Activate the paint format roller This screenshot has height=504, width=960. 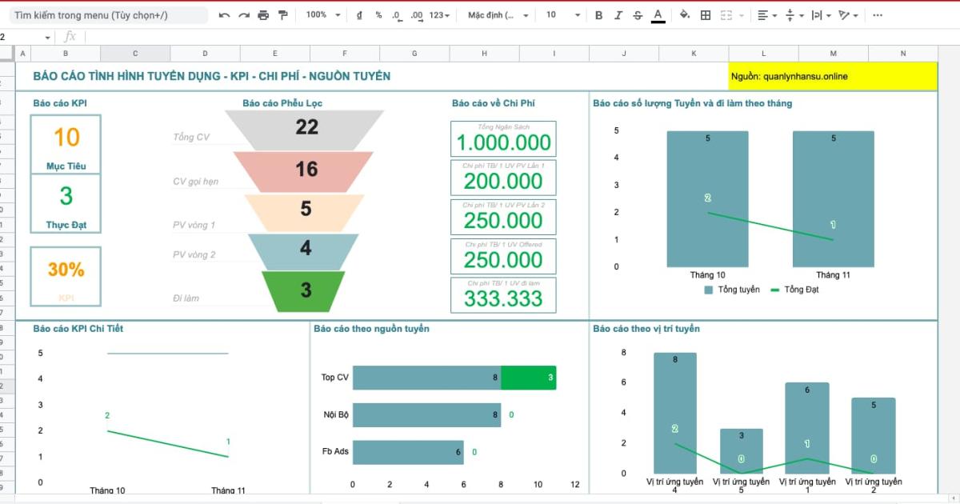(x=282, y=15)
